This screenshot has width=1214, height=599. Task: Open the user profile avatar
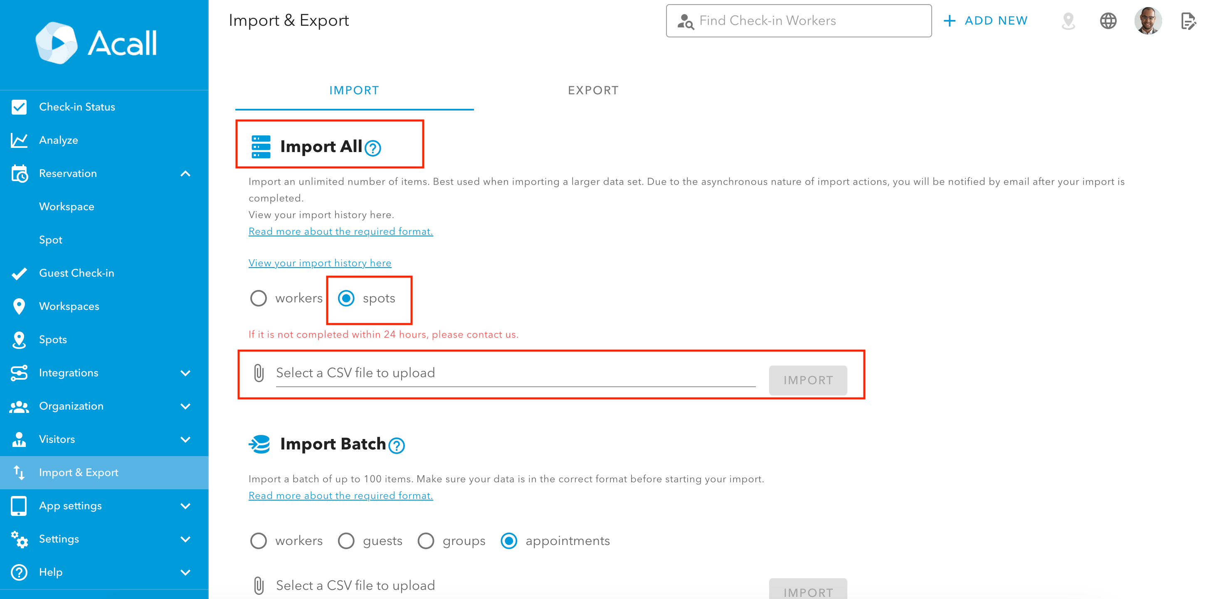point(1148,21)
